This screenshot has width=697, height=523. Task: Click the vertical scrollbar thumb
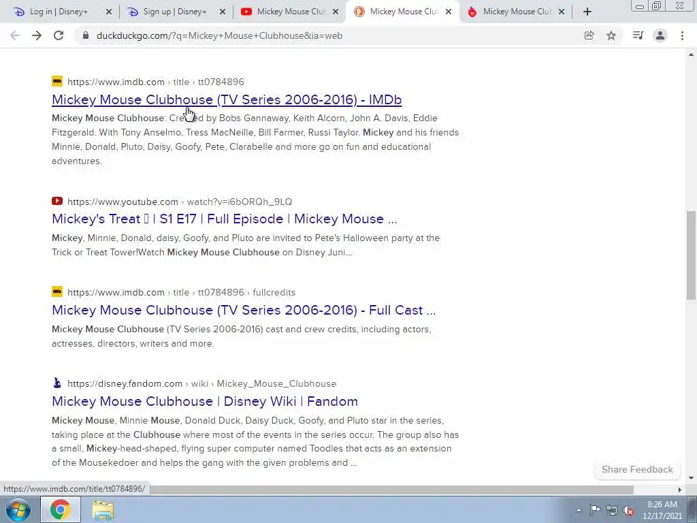(691, 256)
